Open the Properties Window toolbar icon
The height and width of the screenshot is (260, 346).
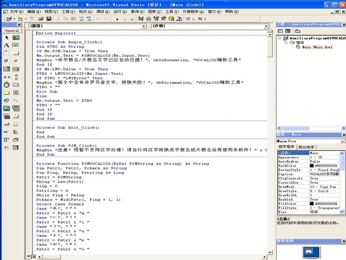149,19
